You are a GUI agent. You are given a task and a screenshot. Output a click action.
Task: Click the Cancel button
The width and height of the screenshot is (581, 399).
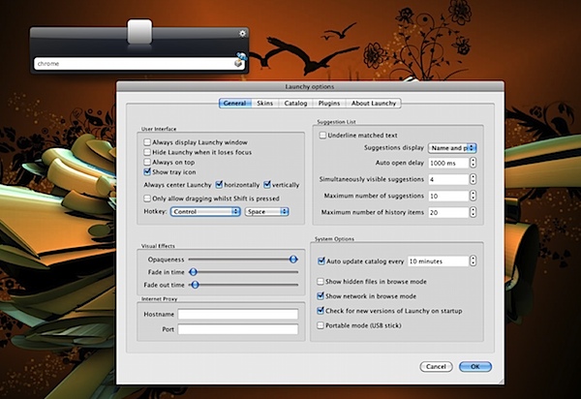click(436, 366)
